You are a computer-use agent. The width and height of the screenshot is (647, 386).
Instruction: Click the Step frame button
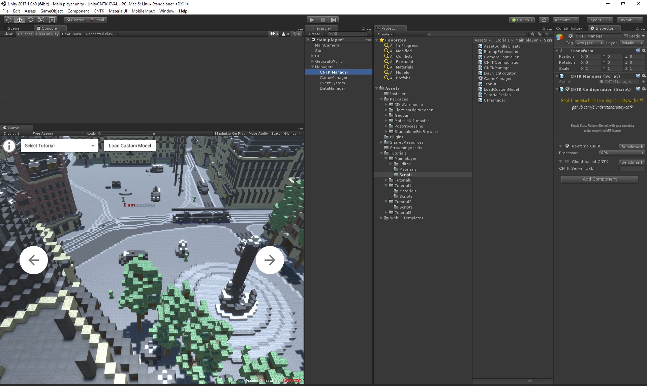[334, 20]
